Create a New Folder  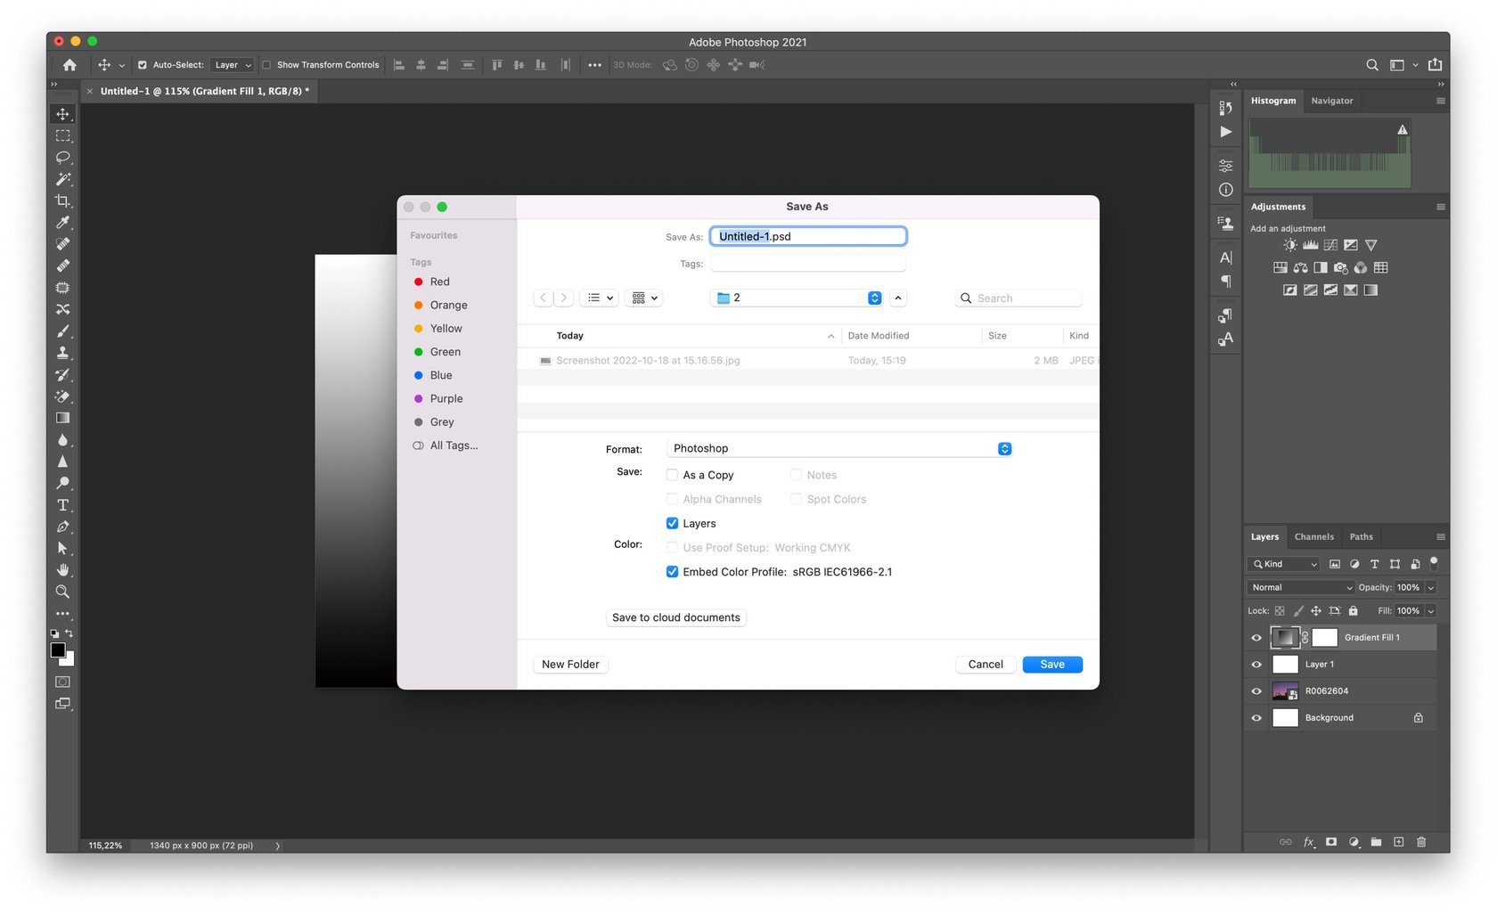pos(570,665)
